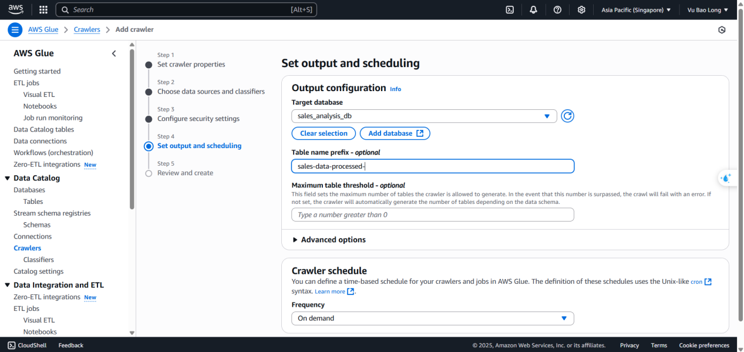Select Step 5 Review and create
The width and height of the screenshot is (744, 352).
pyautogui.click(x=185, y=173)
